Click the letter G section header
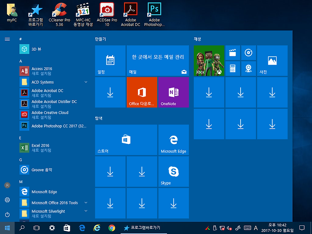This screenshot has height=234, width=312. click(x=20, y=160)
